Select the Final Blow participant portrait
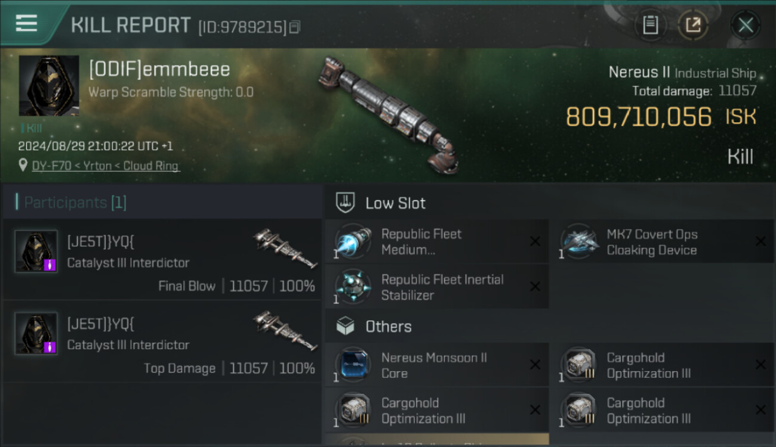 tap(36, 251)
